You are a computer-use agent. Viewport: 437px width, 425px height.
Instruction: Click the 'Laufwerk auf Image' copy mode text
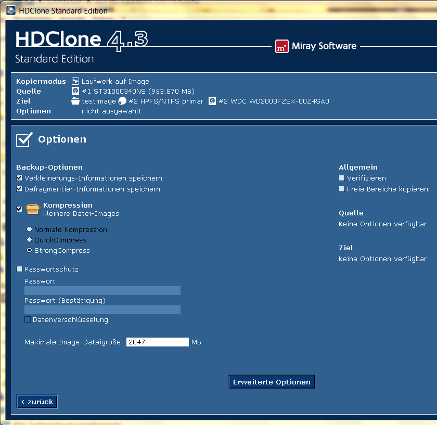click(115, 81)
